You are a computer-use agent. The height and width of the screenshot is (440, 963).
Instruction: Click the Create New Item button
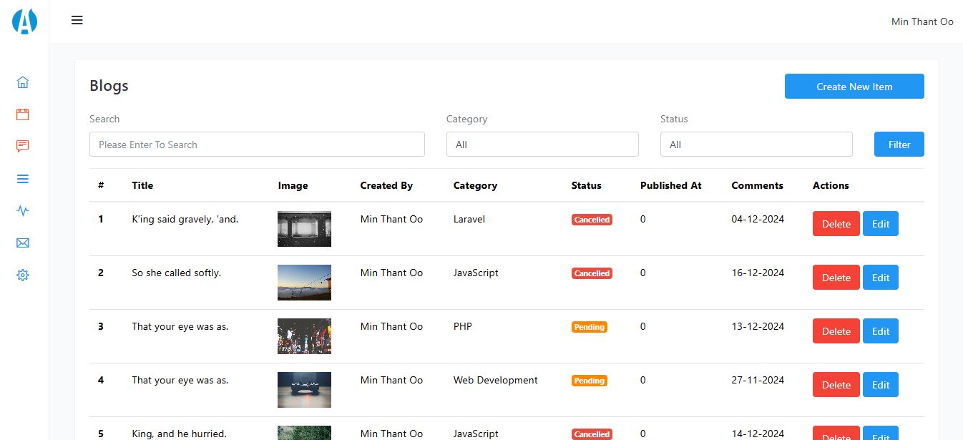coord(854,87)
